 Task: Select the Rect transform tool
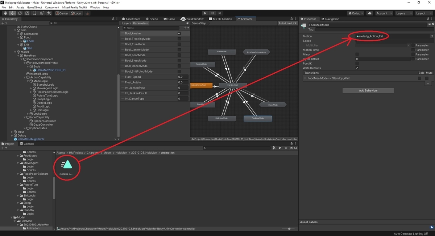point(34,13)
